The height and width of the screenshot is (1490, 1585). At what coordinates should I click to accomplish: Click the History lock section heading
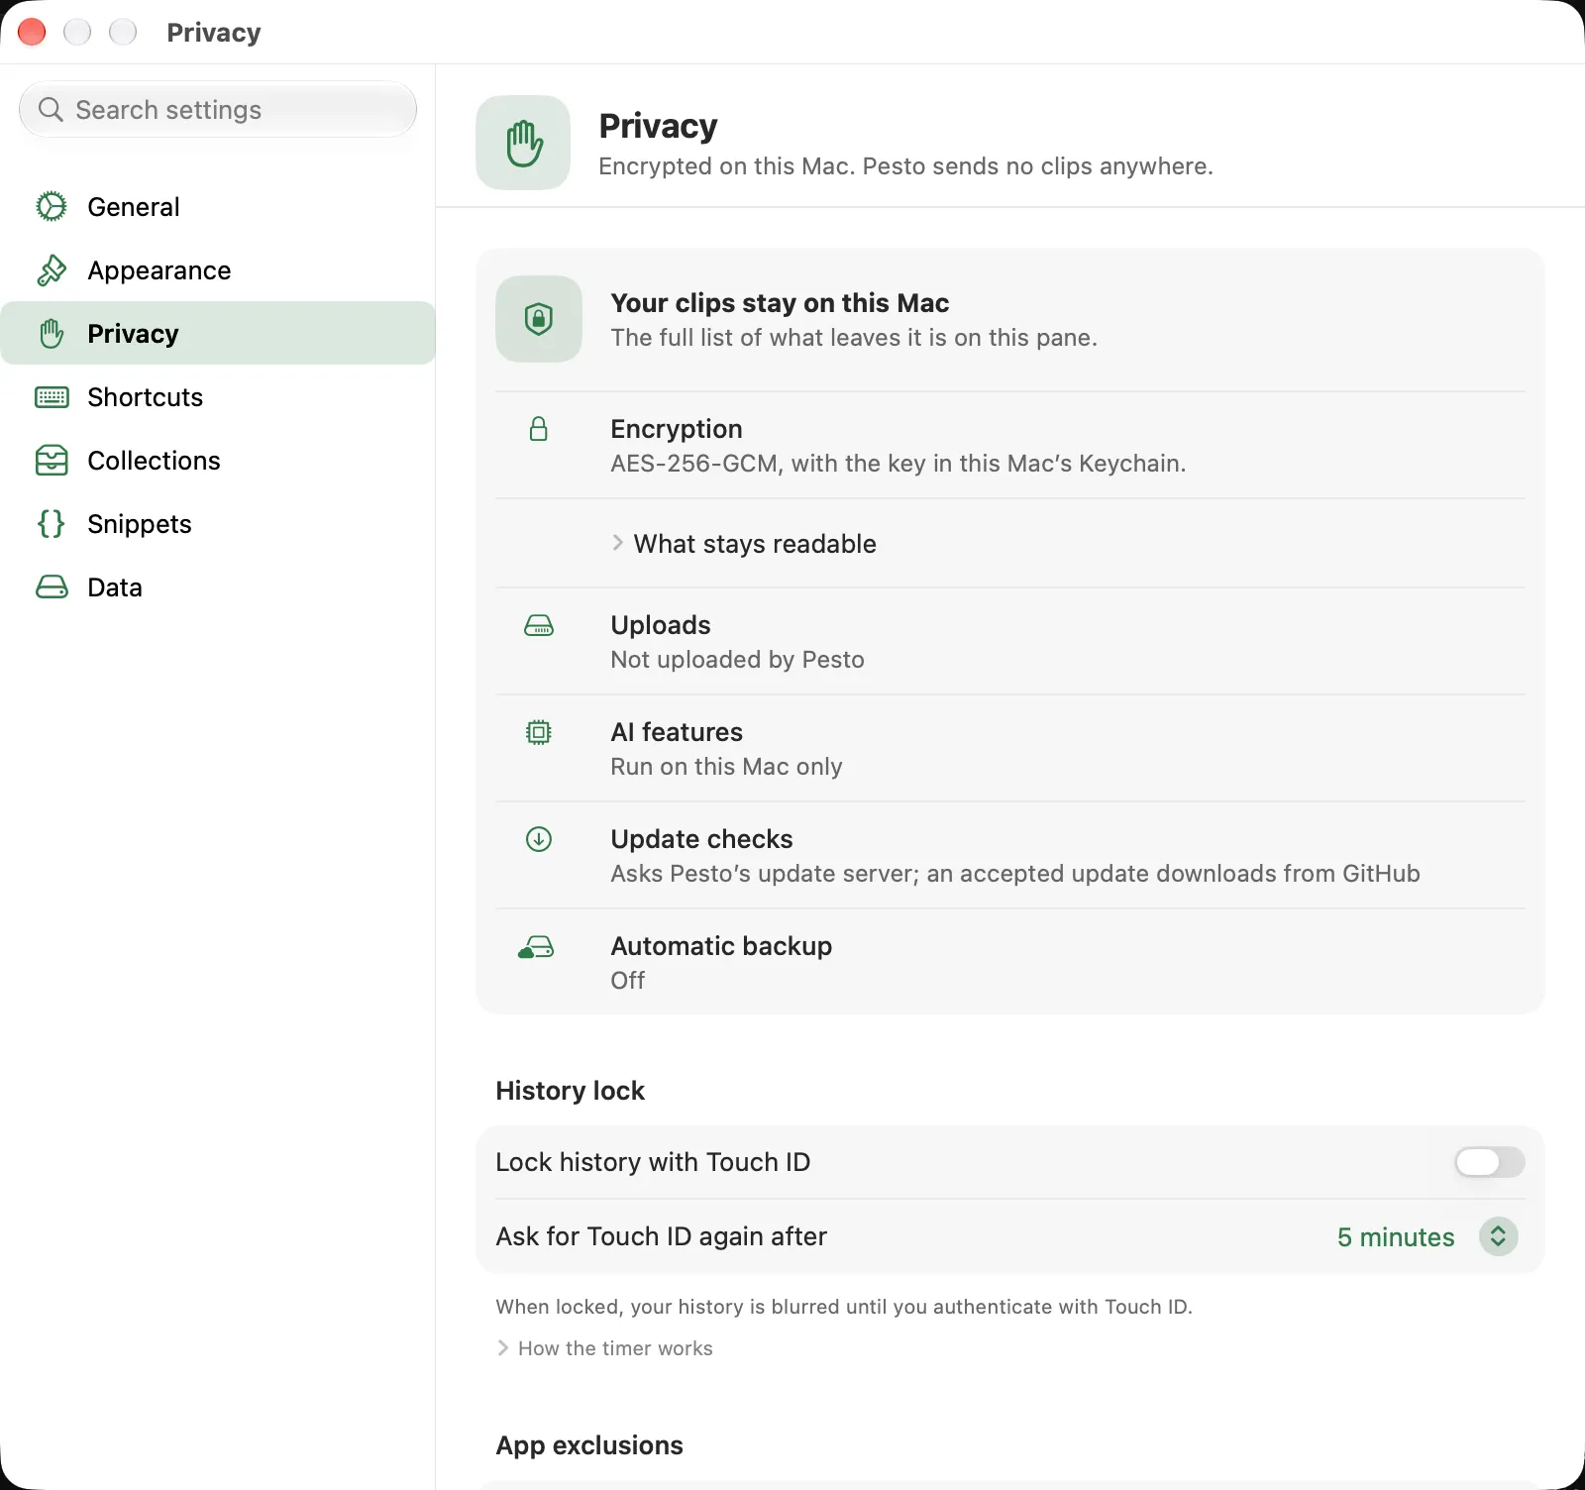point(570,1090)
